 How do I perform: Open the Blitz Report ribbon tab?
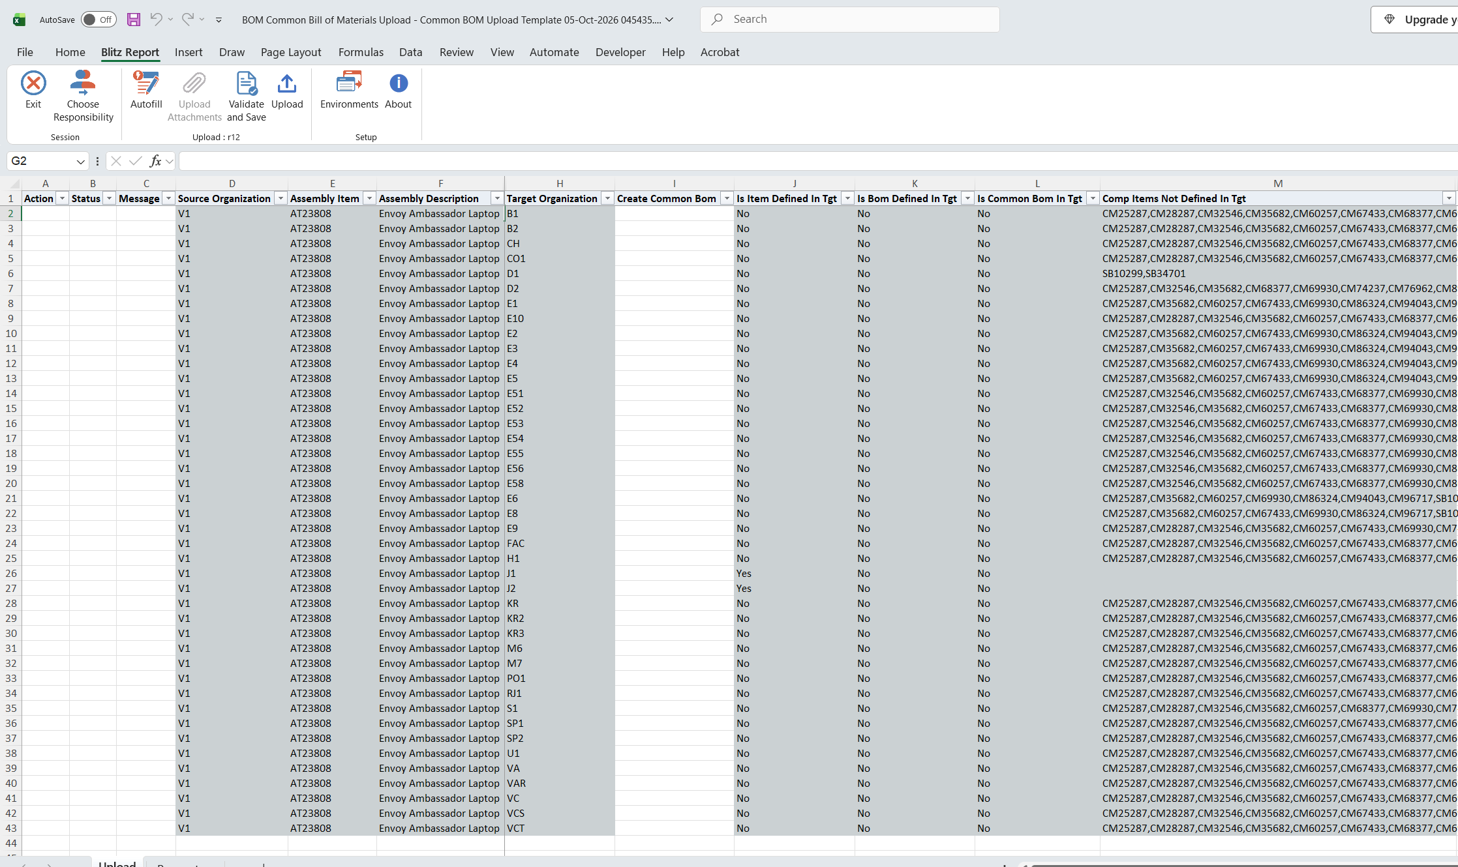130,52
